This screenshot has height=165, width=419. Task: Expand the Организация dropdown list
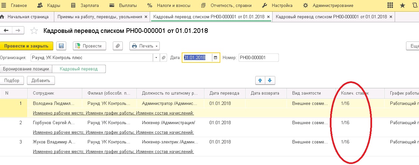(x=156, y=57)
